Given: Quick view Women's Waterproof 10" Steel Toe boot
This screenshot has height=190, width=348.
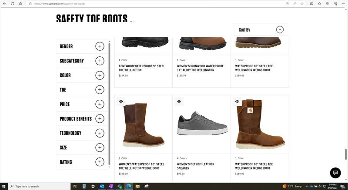Looking at the screenshot, I should (121, 102).
